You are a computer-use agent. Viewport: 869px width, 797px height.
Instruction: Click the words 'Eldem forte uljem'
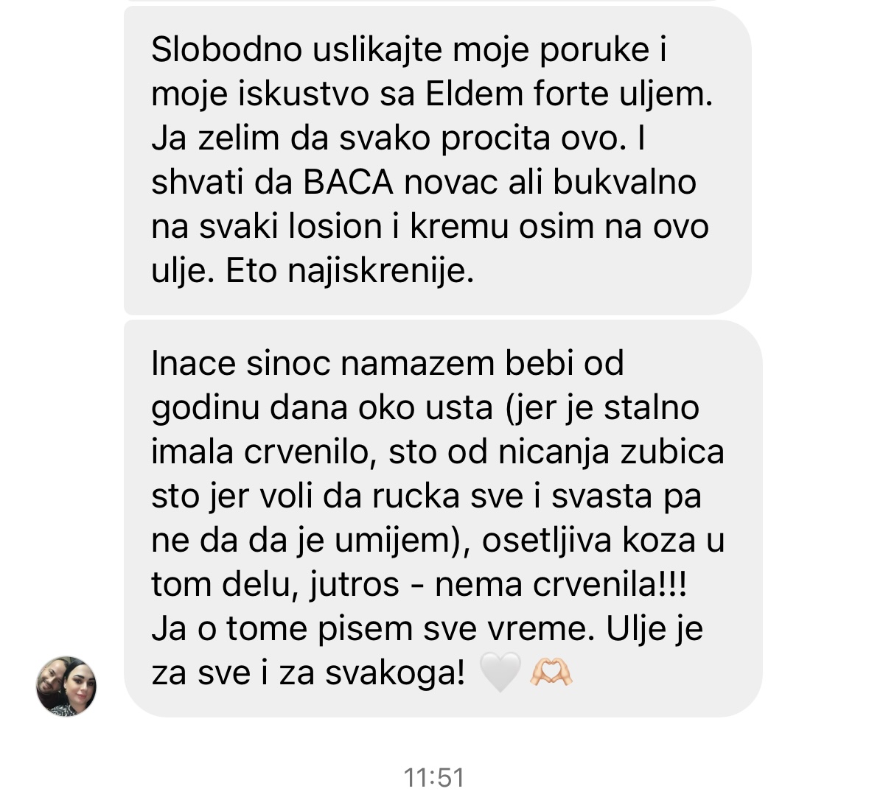pyautogui.click(x=568, y=94)
